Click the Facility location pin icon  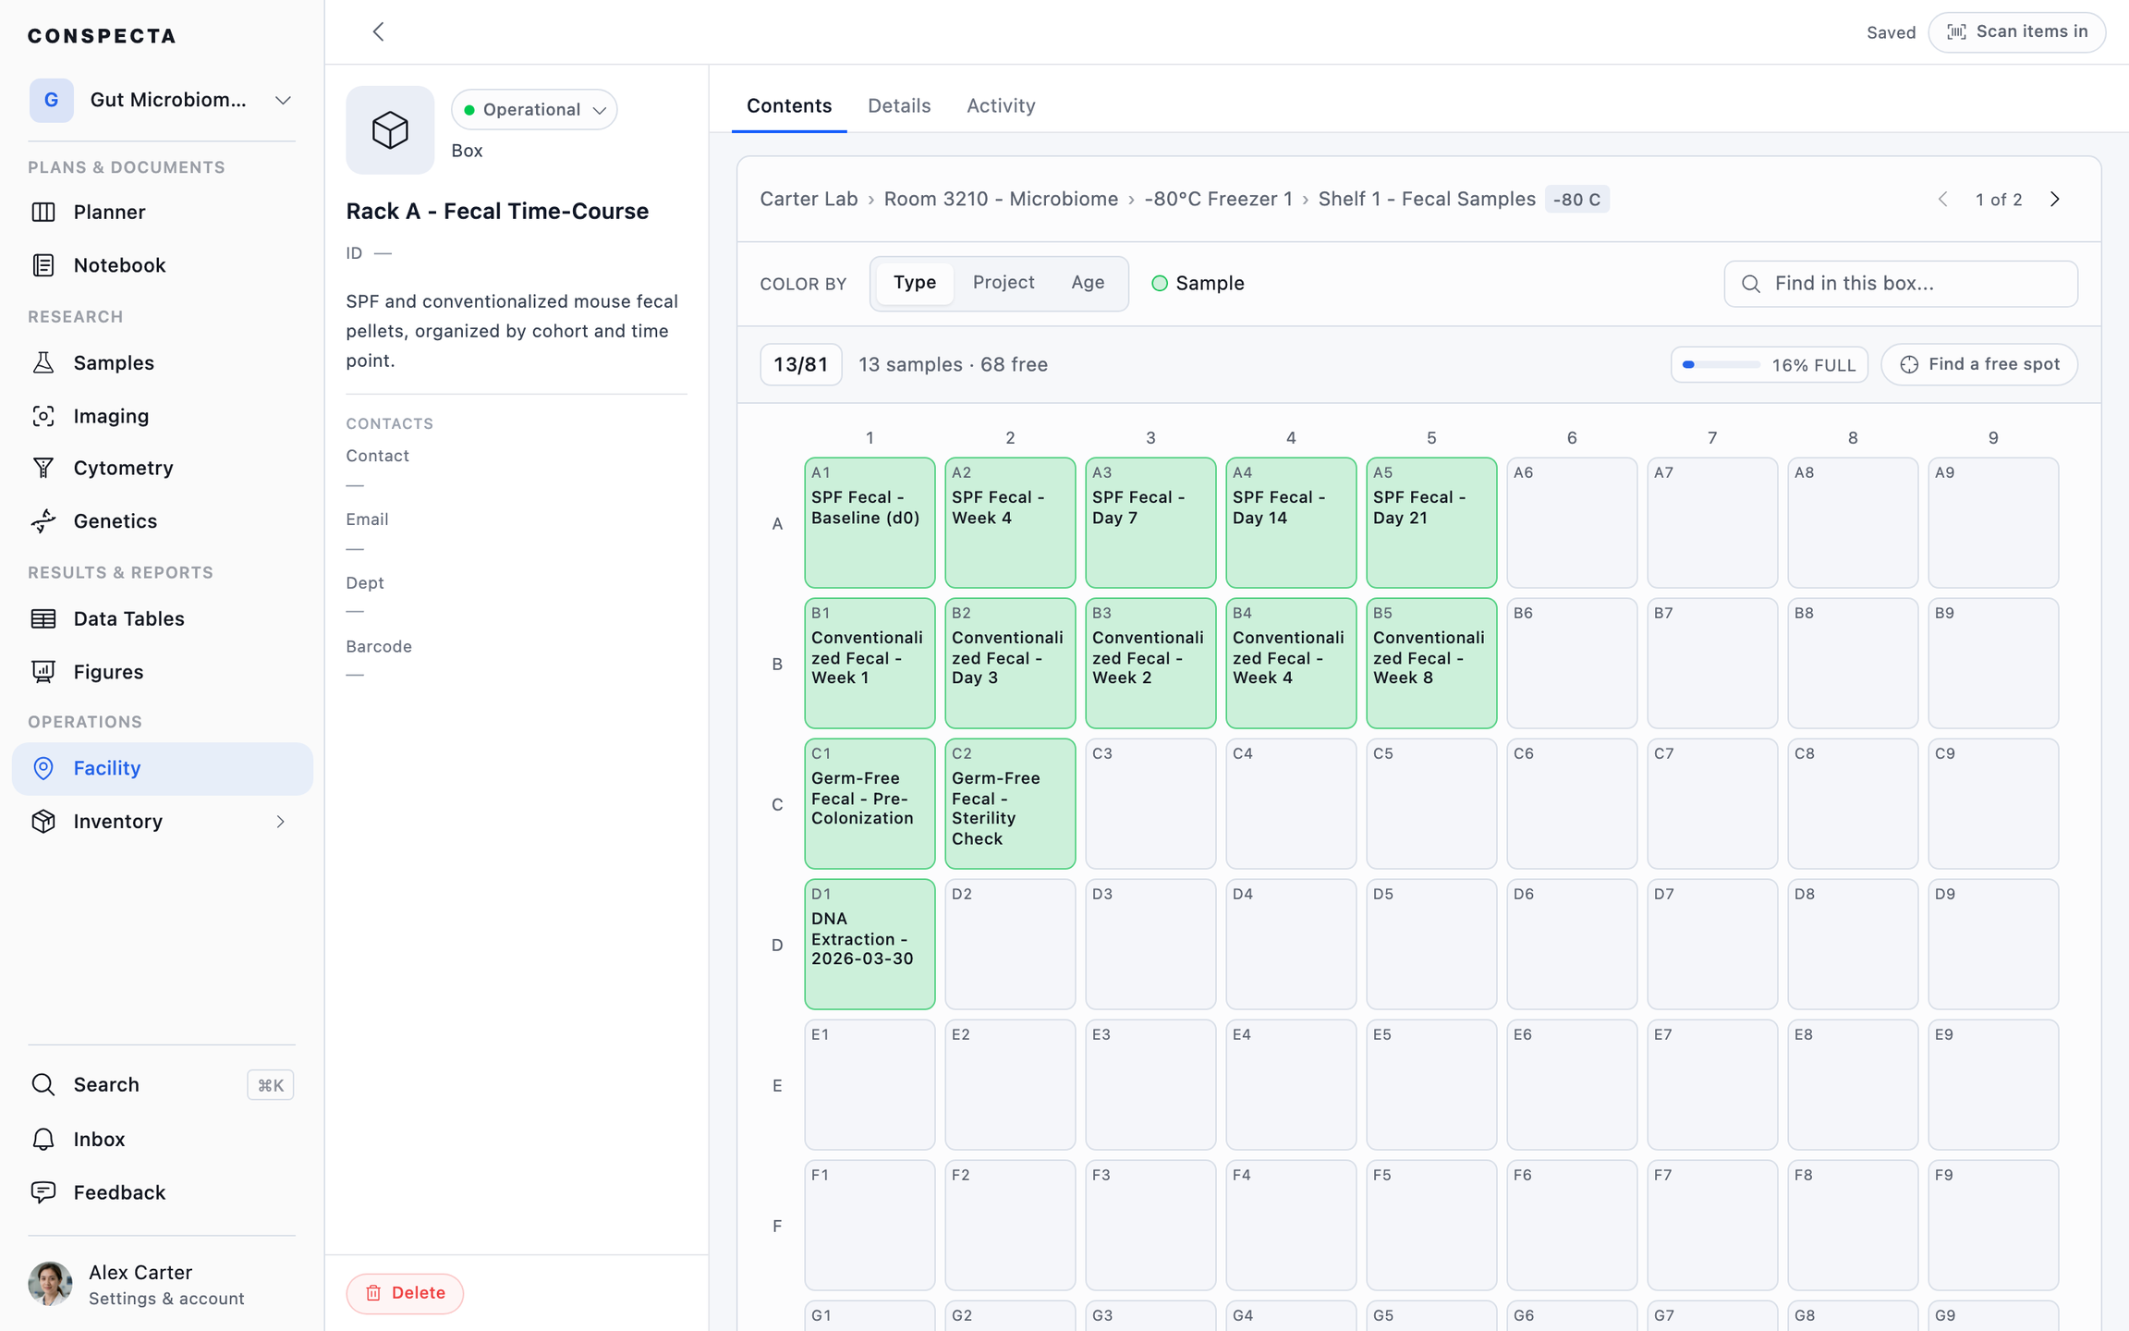coord(43,768)
